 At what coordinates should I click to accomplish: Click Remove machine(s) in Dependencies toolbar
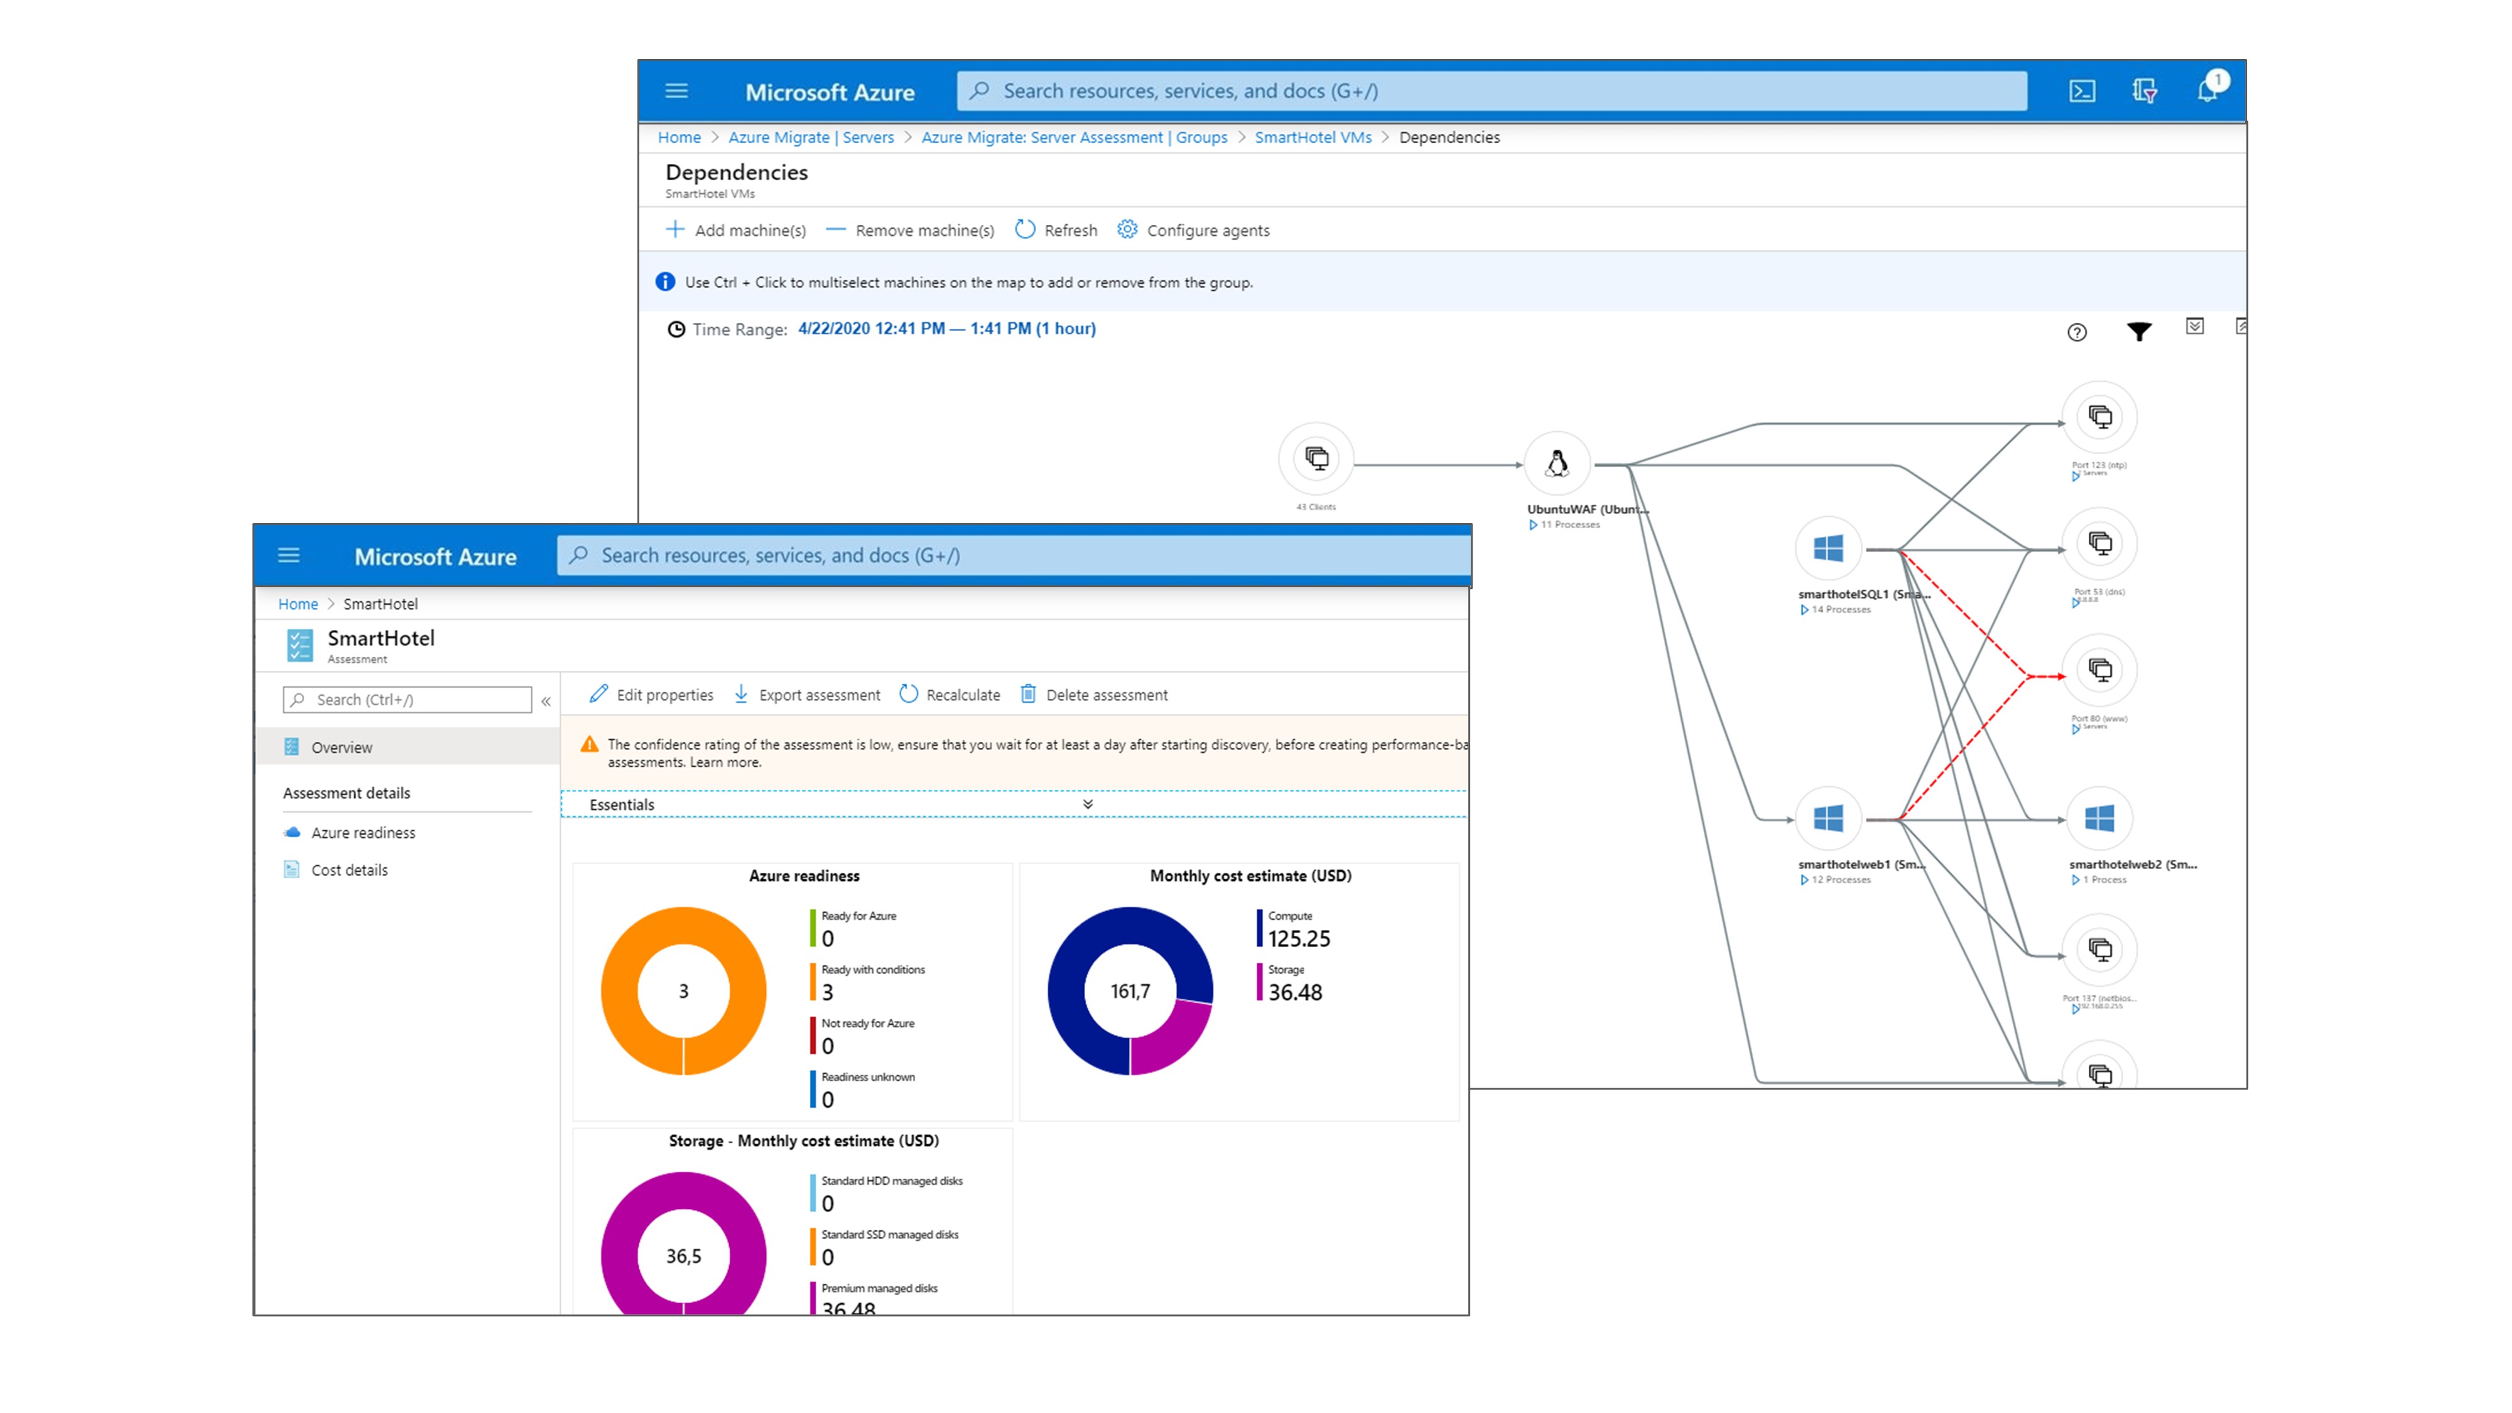911,230
